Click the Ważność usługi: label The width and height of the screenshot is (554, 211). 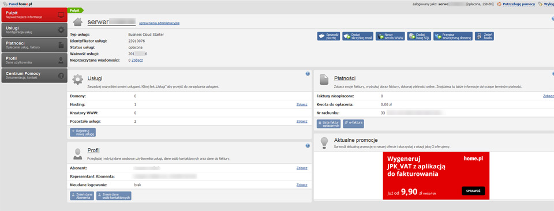click(84, 54)
